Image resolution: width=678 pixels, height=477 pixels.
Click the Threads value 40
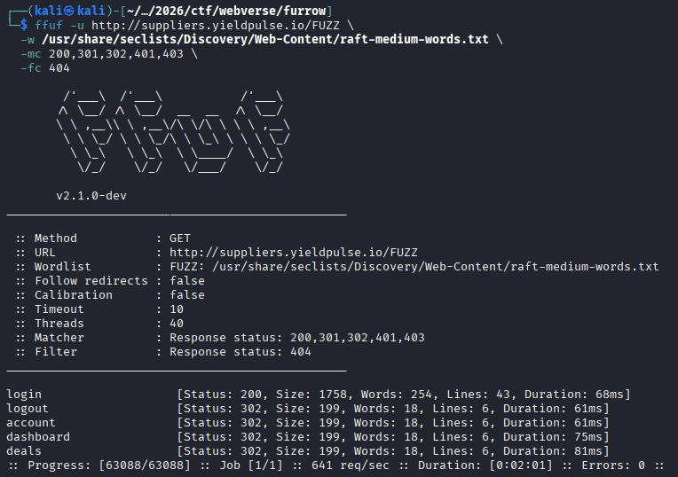click(x=177, y=324)
